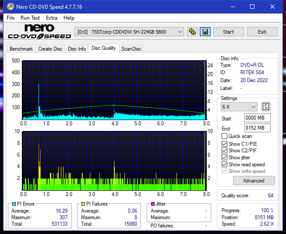Viewport: 286px width, 234px height.
Task: Click the Nero disc app icon in title bar
Action: (x=11, y=7)
